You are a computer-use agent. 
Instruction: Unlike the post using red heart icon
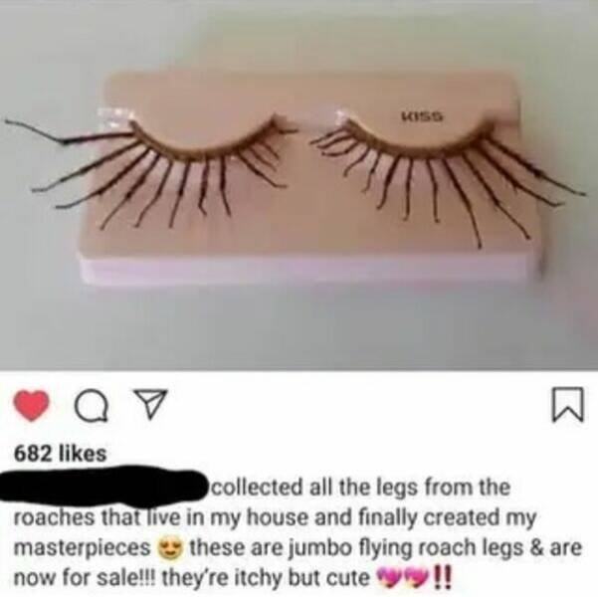point(32,406)
